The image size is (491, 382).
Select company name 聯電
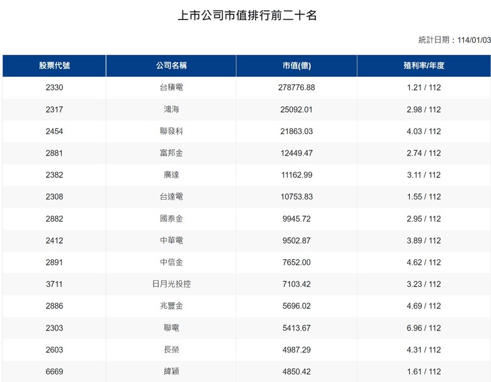(x=171, y=328)
